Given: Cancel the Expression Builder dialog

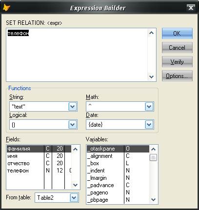Looking at the screenshot, I should [177, 48].
